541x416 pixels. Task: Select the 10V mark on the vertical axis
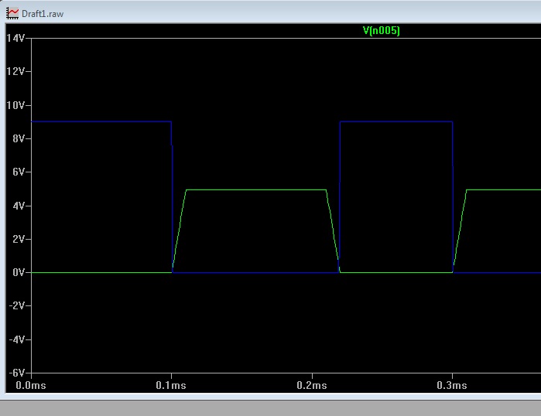tap(16, 105)
